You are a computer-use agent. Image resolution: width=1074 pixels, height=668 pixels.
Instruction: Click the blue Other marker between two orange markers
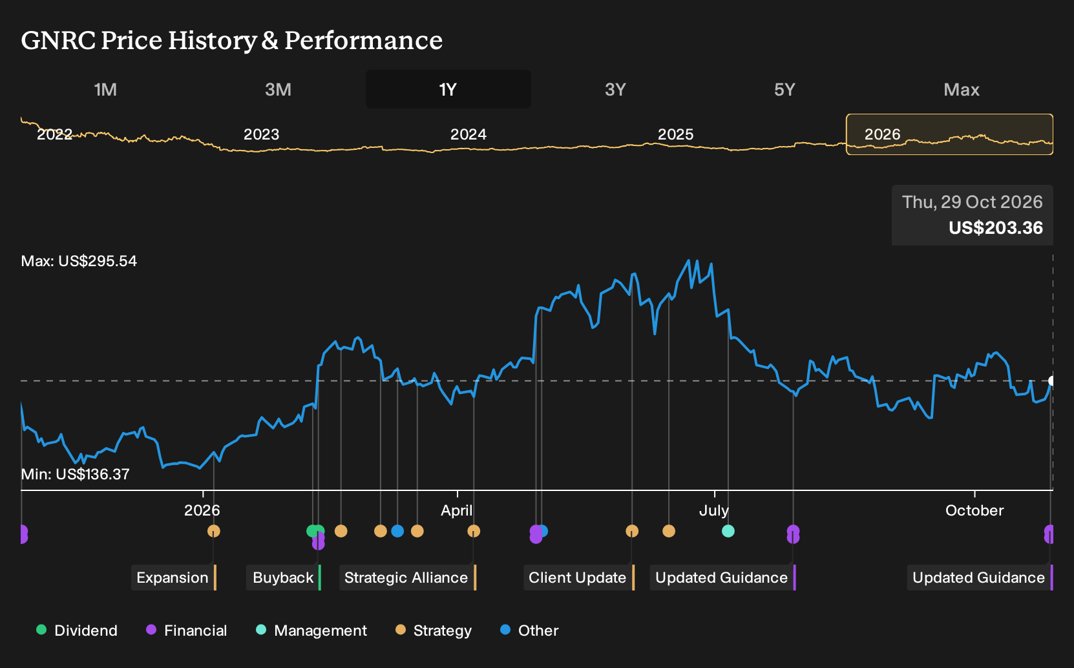(x=397, y=531)
